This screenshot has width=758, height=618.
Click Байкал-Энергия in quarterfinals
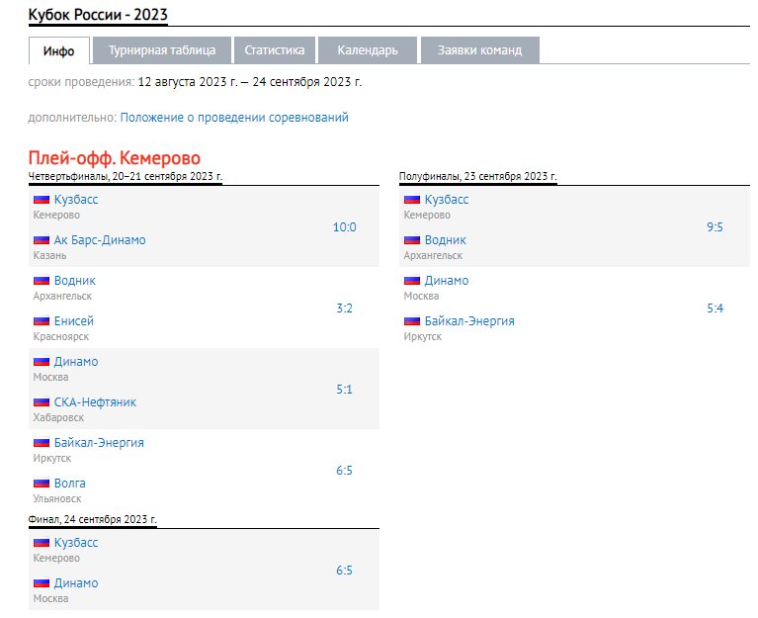point(99,443)
